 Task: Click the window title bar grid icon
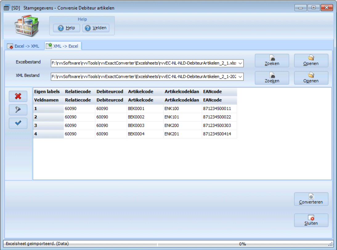(6, 8)
